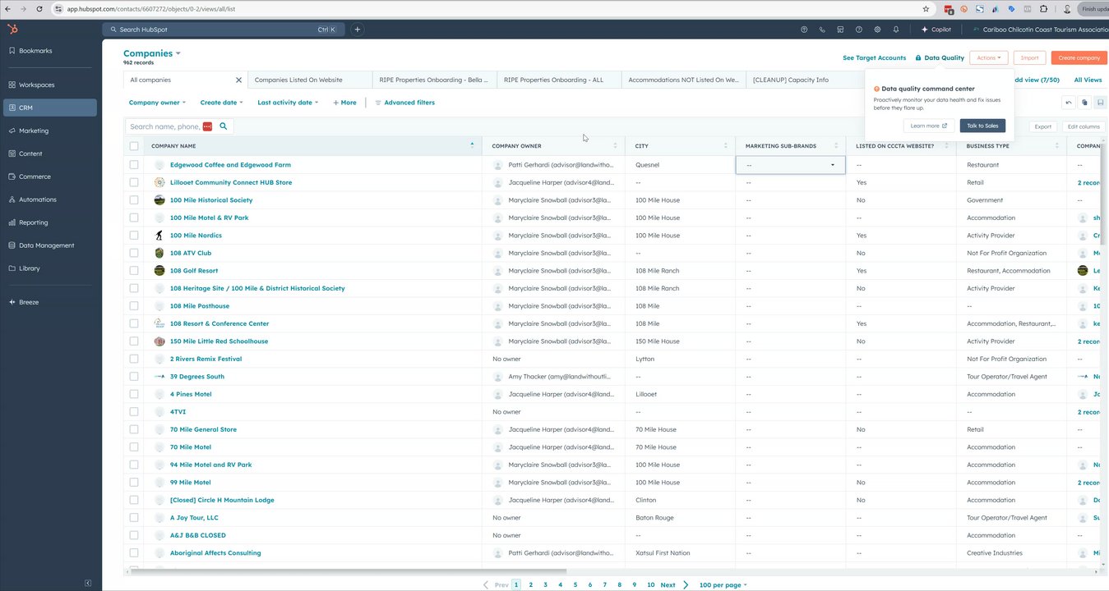
Task: Tick the checkbox for 108 ATV Club
Action: point(134,253)
